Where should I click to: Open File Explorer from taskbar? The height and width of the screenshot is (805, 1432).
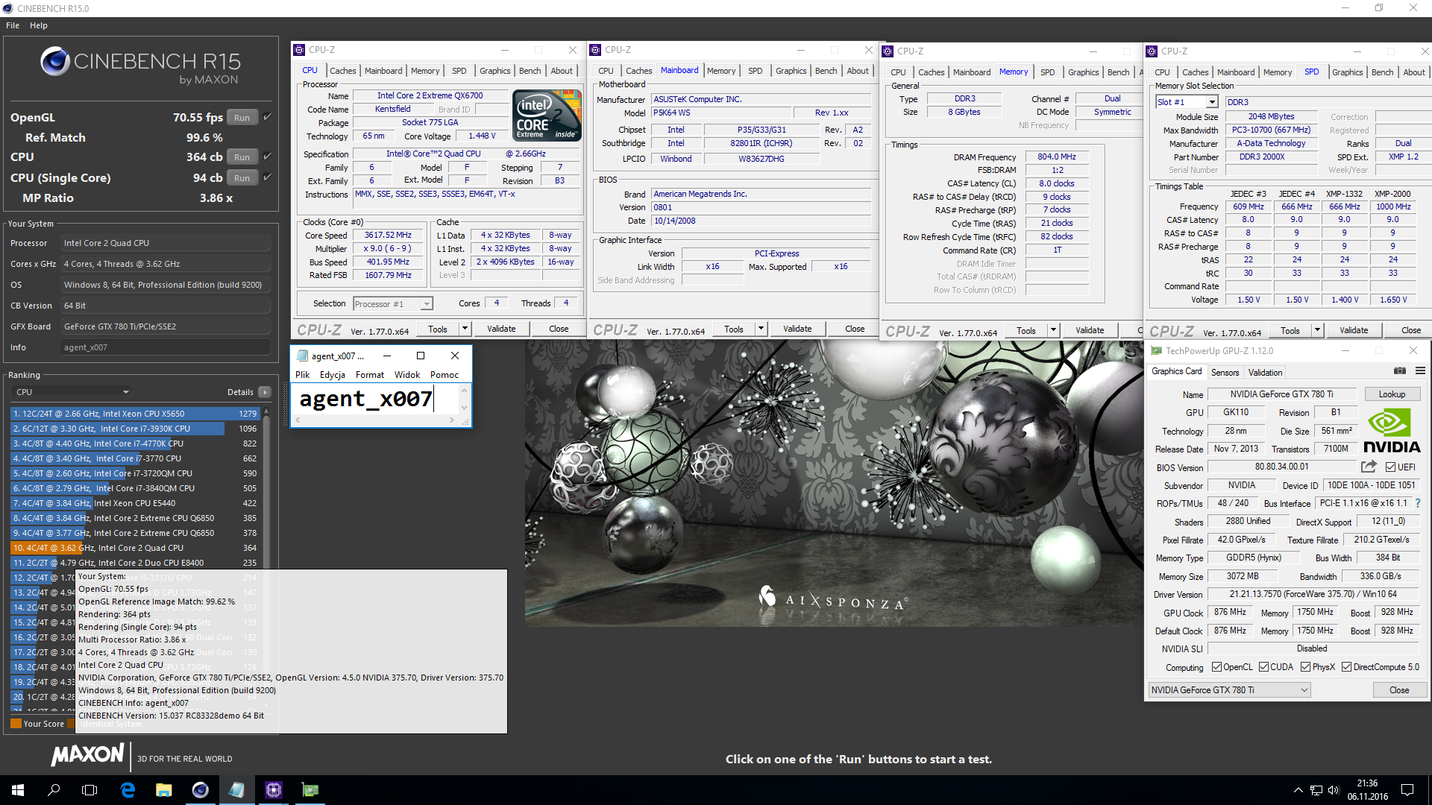coord(164,790)
